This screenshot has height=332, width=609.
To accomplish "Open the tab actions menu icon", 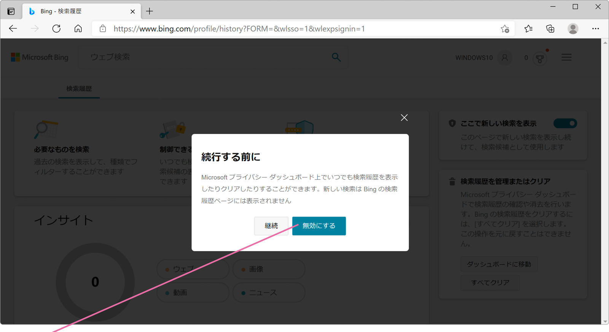I will point(11,11).
